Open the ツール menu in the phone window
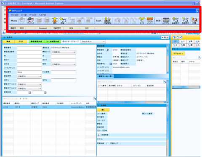This screenshot has width=202, height=157. [x=33, y=15]
